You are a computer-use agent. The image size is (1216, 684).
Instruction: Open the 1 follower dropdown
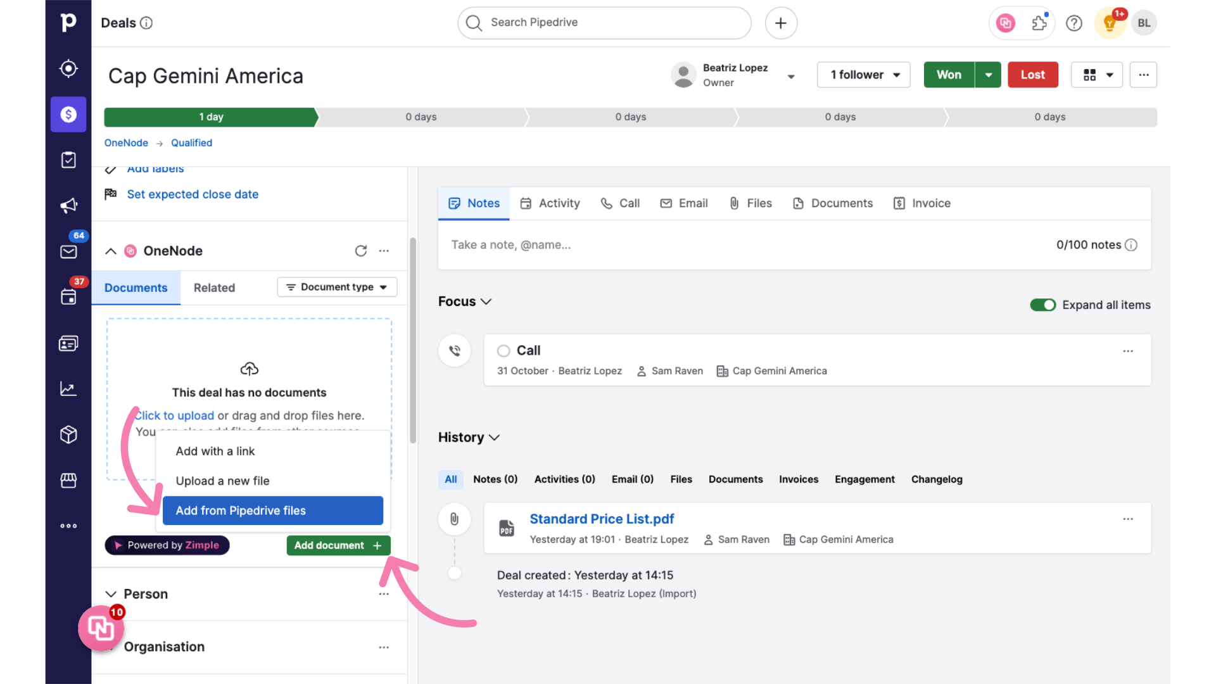[863, 75]
